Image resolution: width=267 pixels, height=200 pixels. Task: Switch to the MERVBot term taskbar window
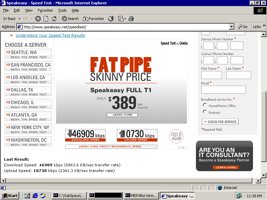(142, 196)
